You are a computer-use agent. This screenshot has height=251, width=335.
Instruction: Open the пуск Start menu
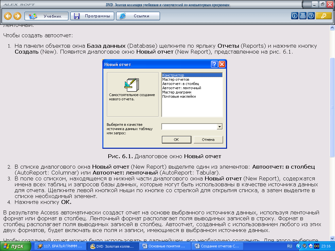(x=15, y=246)
